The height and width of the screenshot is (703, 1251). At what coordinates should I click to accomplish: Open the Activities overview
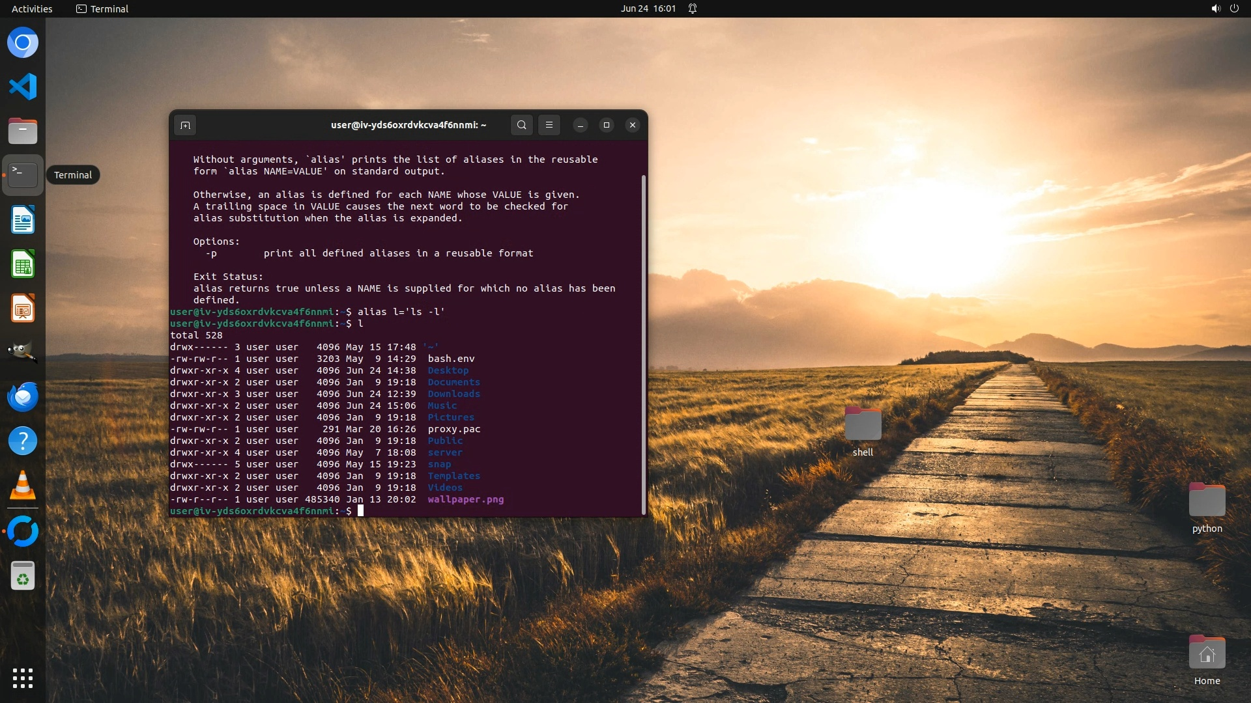(32, 8)
